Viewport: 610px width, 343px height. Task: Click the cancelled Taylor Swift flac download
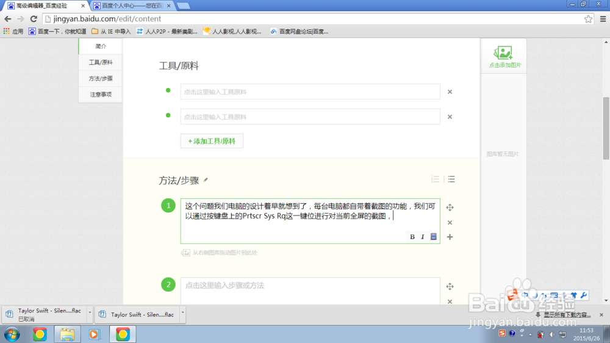45,314
